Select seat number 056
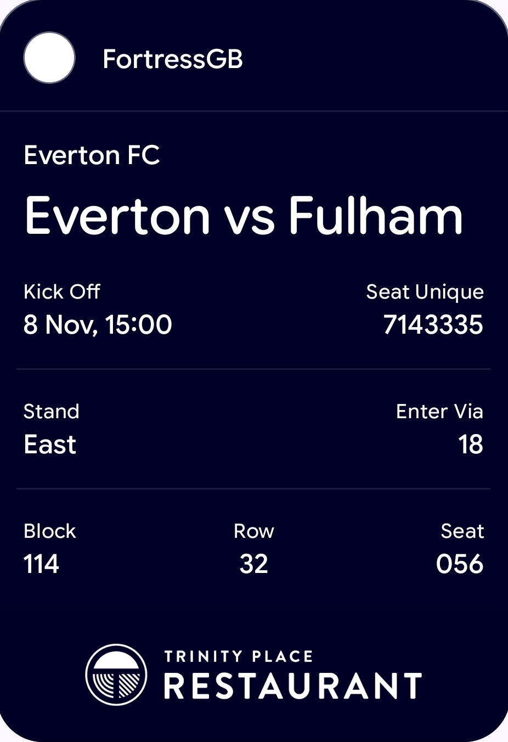 click(460, 564)
